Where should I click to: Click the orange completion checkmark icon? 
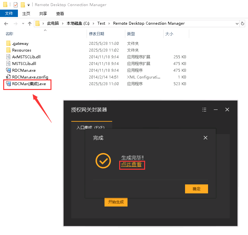(x=103, y=161)
